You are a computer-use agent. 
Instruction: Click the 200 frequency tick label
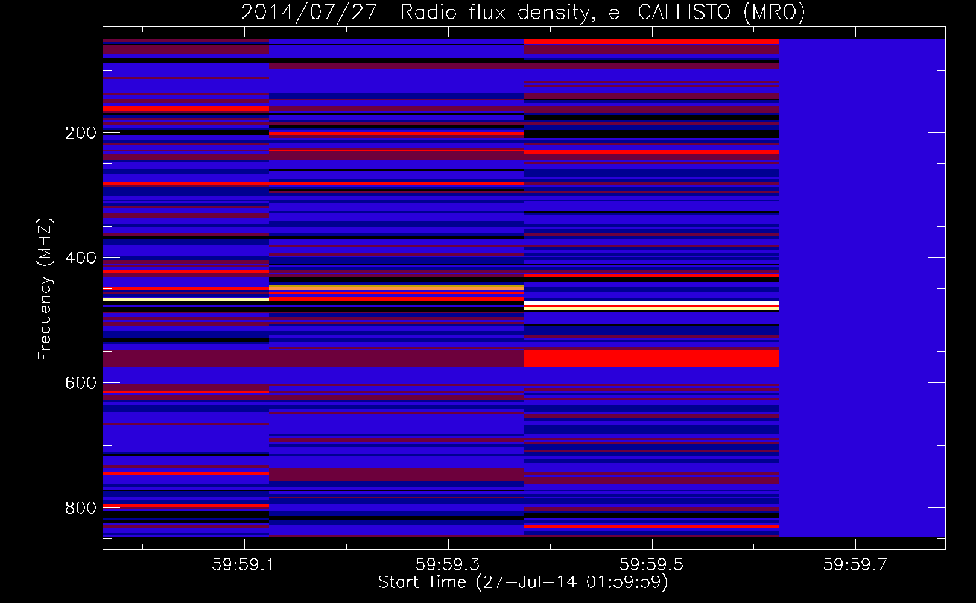pos(81,133)
